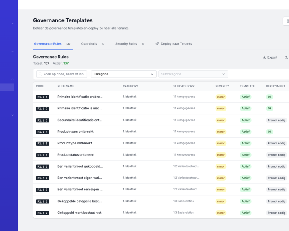This screenshot has height=231, width=289.
Task: Sort by DEPLOYMENT column header
Action: tap(275, 86)
